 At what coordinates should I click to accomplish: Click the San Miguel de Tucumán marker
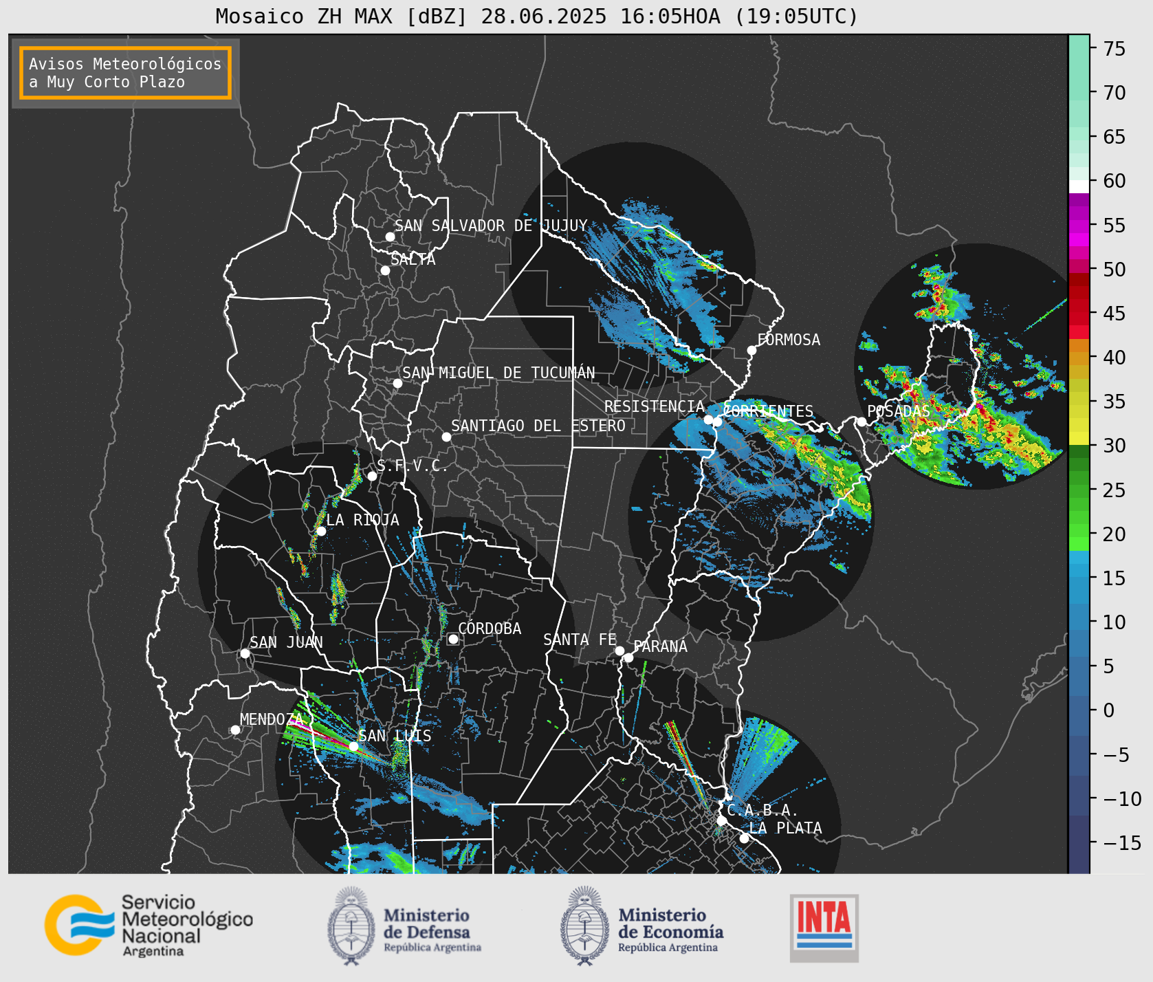tap(397, 383)
